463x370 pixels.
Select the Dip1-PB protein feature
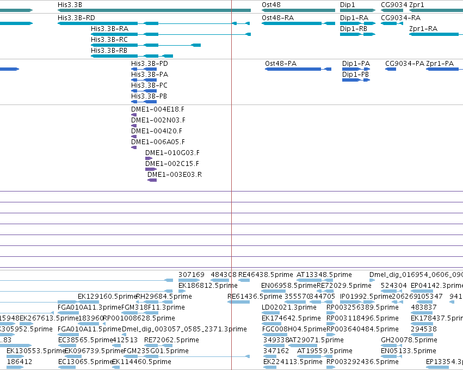pyautogui.click(x=356, y=80)
